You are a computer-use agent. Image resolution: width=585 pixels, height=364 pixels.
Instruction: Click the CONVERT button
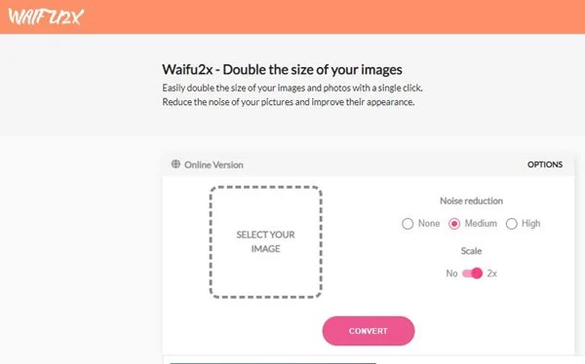pyautogui.click(x=369, y=331)
